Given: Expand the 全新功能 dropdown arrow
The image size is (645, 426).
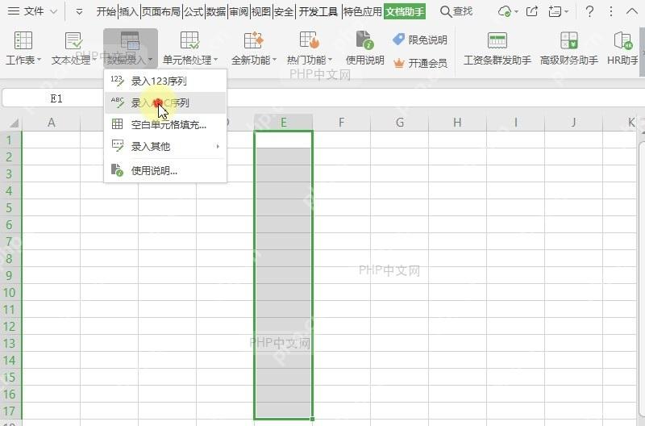Looking at the screenshot, I should (274, 60).
